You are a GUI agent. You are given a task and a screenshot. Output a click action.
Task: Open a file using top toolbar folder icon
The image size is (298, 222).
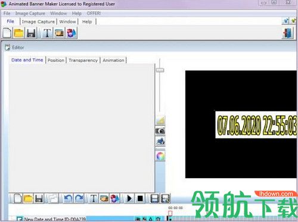tap(19, 33)
